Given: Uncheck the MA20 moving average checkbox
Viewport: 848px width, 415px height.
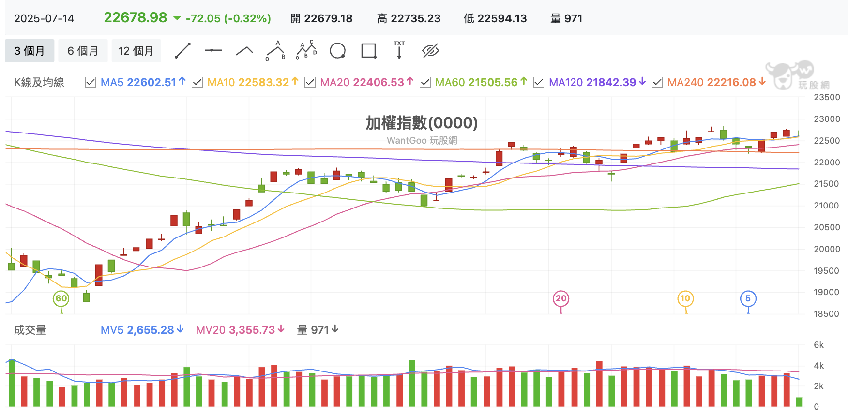Looking at the screenshot, I should click(x=310, y=82).
